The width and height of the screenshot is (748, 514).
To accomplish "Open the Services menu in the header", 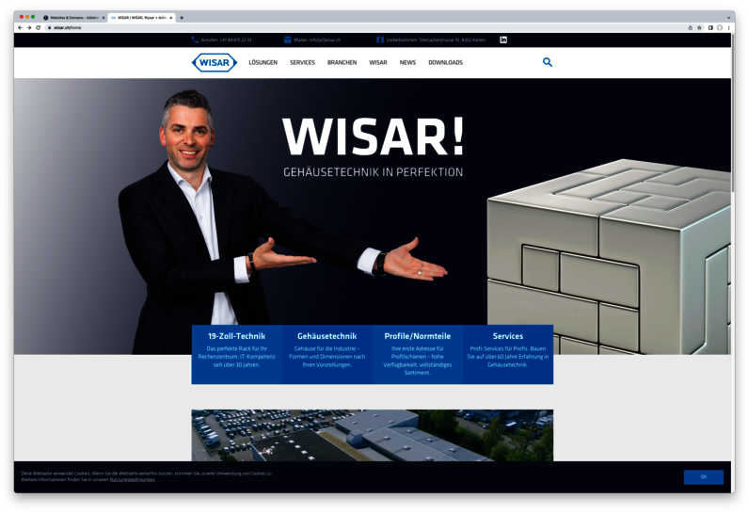I will (x=302, y=62).
